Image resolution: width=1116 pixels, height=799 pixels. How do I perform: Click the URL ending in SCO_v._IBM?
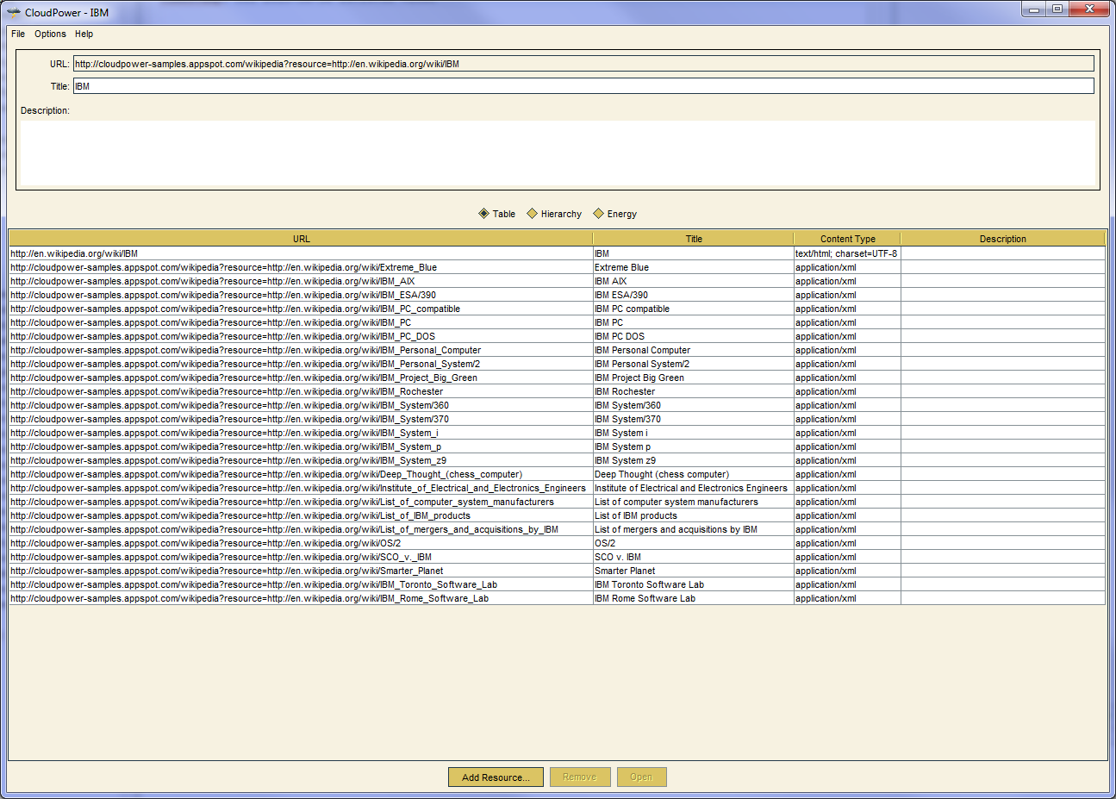(301, 557)
